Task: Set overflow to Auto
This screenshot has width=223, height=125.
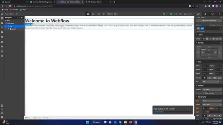Action: [220, 78]
